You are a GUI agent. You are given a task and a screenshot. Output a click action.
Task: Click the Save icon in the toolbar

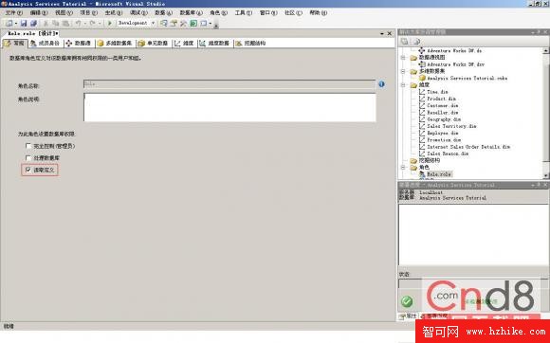tap(24, 23)
